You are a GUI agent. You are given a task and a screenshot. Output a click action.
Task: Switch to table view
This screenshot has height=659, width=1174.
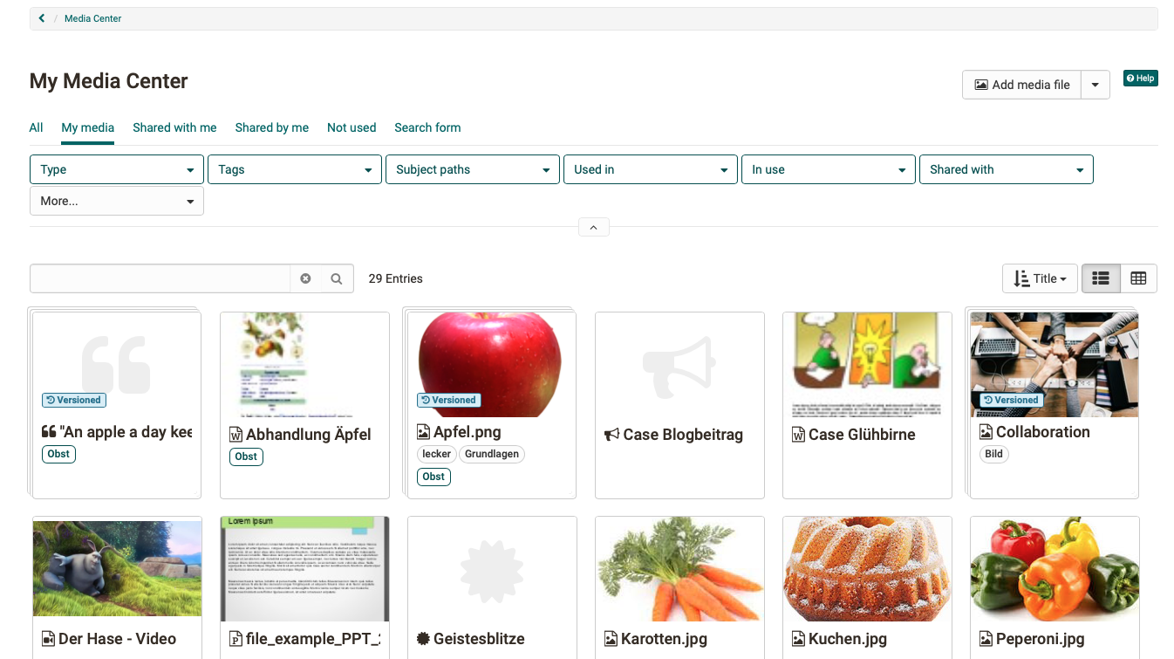coord(1137,278)
